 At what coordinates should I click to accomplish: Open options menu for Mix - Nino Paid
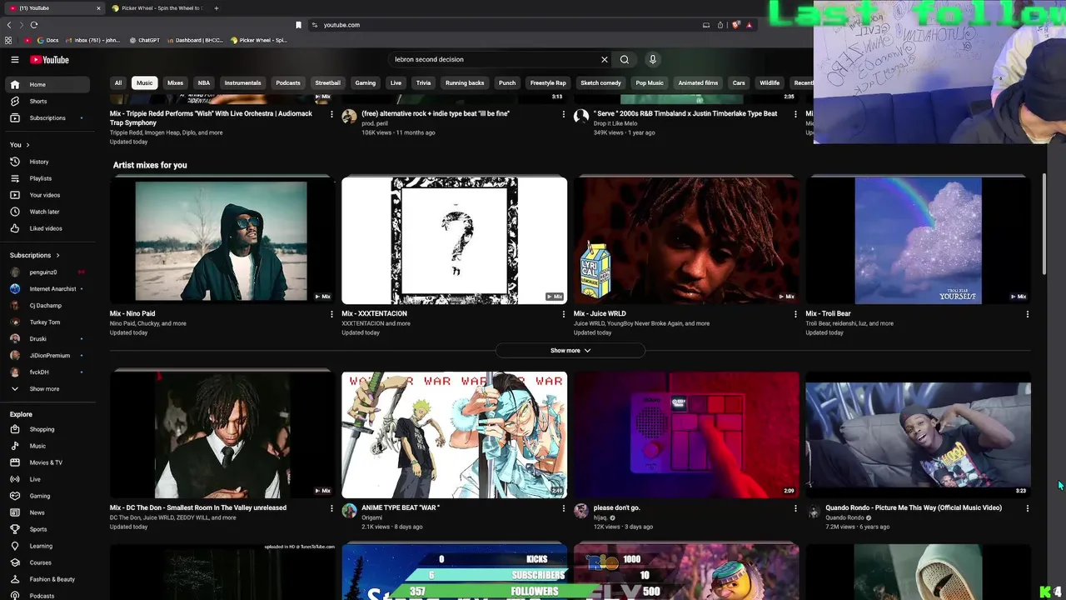click(331, 314)
